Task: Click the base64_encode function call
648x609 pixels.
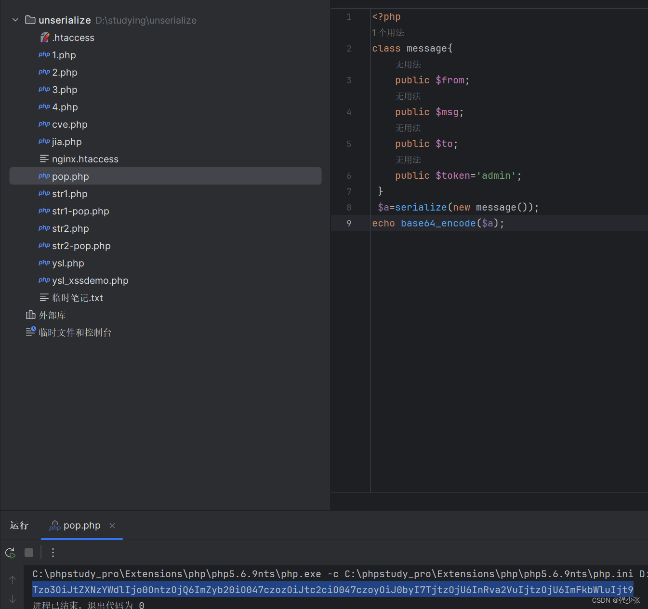Action: (438, 224)
